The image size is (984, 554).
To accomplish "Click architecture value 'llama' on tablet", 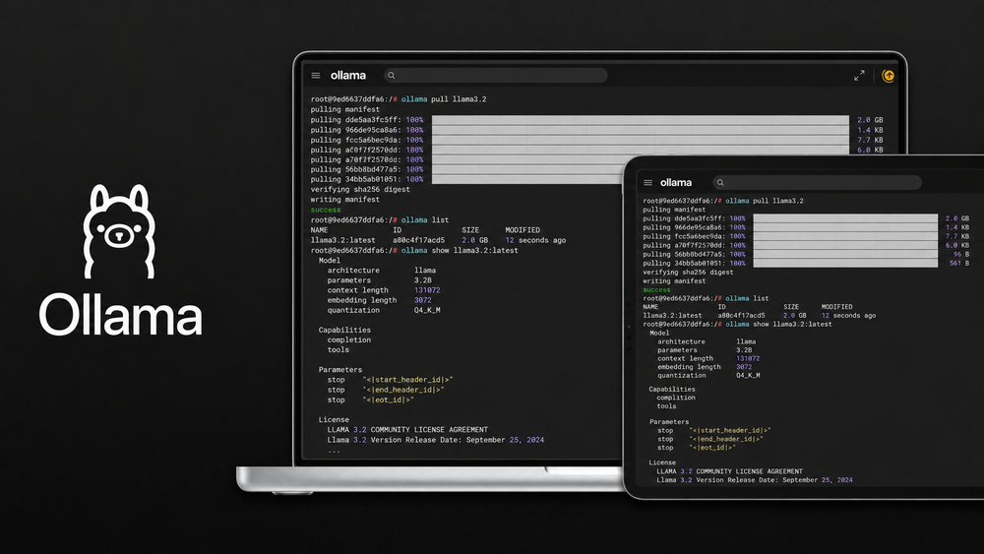I will click(x=746, y=341).
